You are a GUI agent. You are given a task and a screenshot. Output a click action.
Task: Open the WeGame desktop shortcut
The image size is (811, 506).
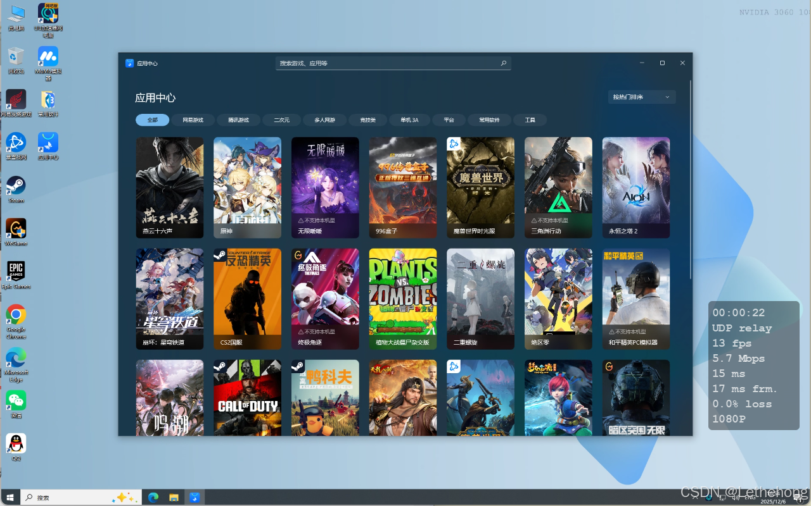click(16, 232)
